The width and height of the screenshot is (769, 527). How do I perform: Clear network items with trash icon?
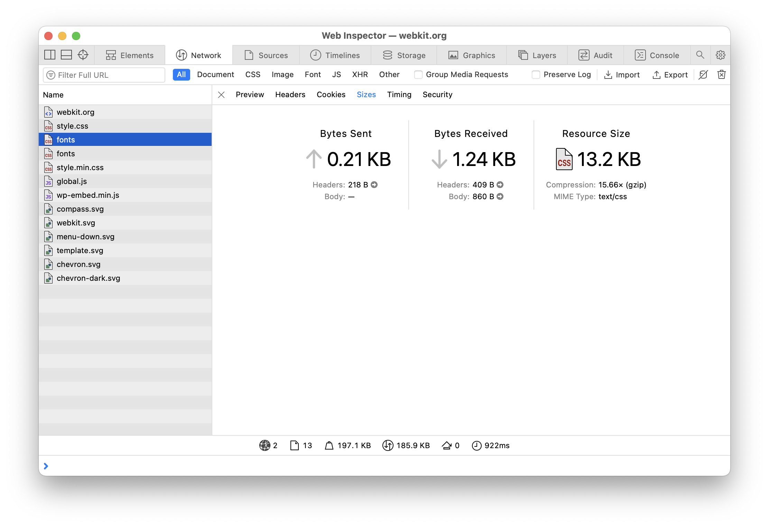(722, 75)
